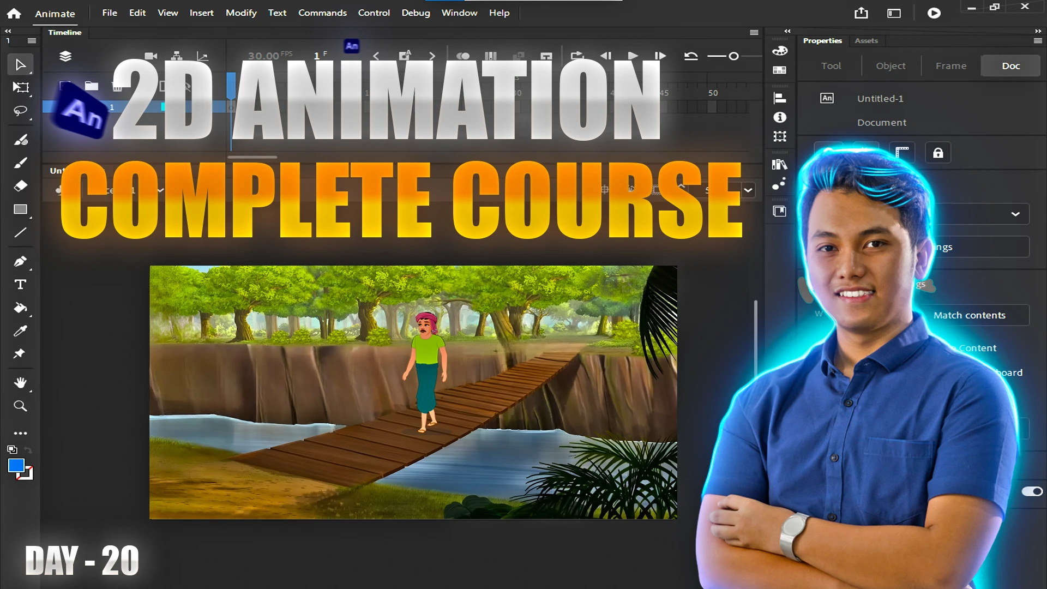This screenshot has width=1047, height=589.
Task: Open the Edit Toolbar three-dots menu
Action: (20, 433)
